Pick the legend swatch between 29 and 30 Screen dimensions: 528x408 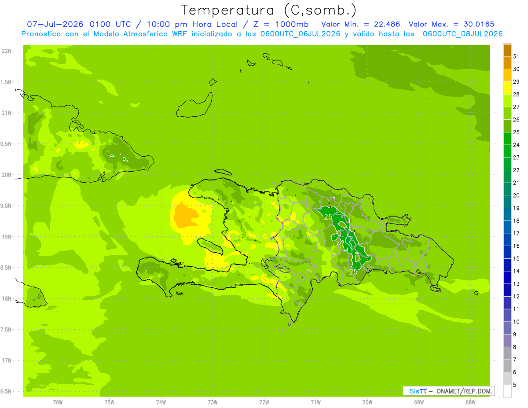(507, 75)
